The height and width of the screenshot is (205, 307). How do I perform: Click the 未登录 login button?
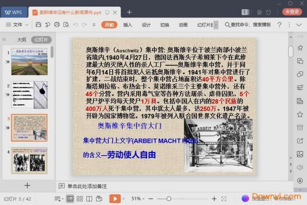[292, 12]
